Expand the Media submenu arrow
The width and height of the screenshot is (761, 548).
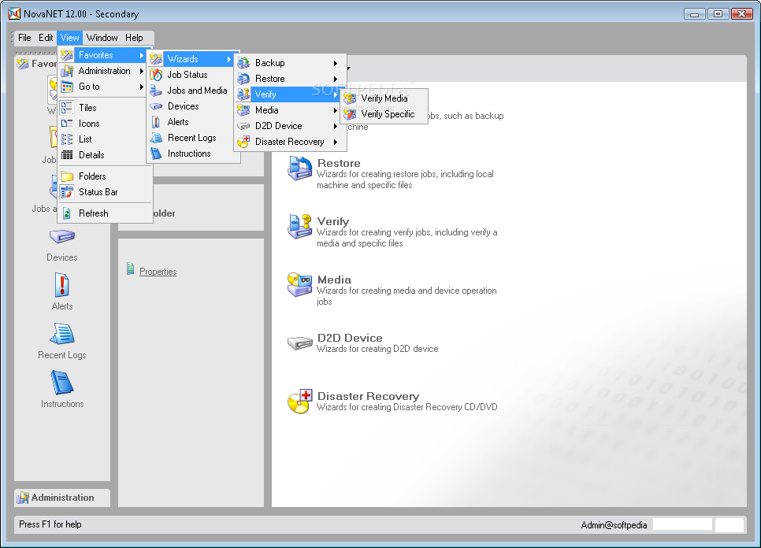click(336, 110)
